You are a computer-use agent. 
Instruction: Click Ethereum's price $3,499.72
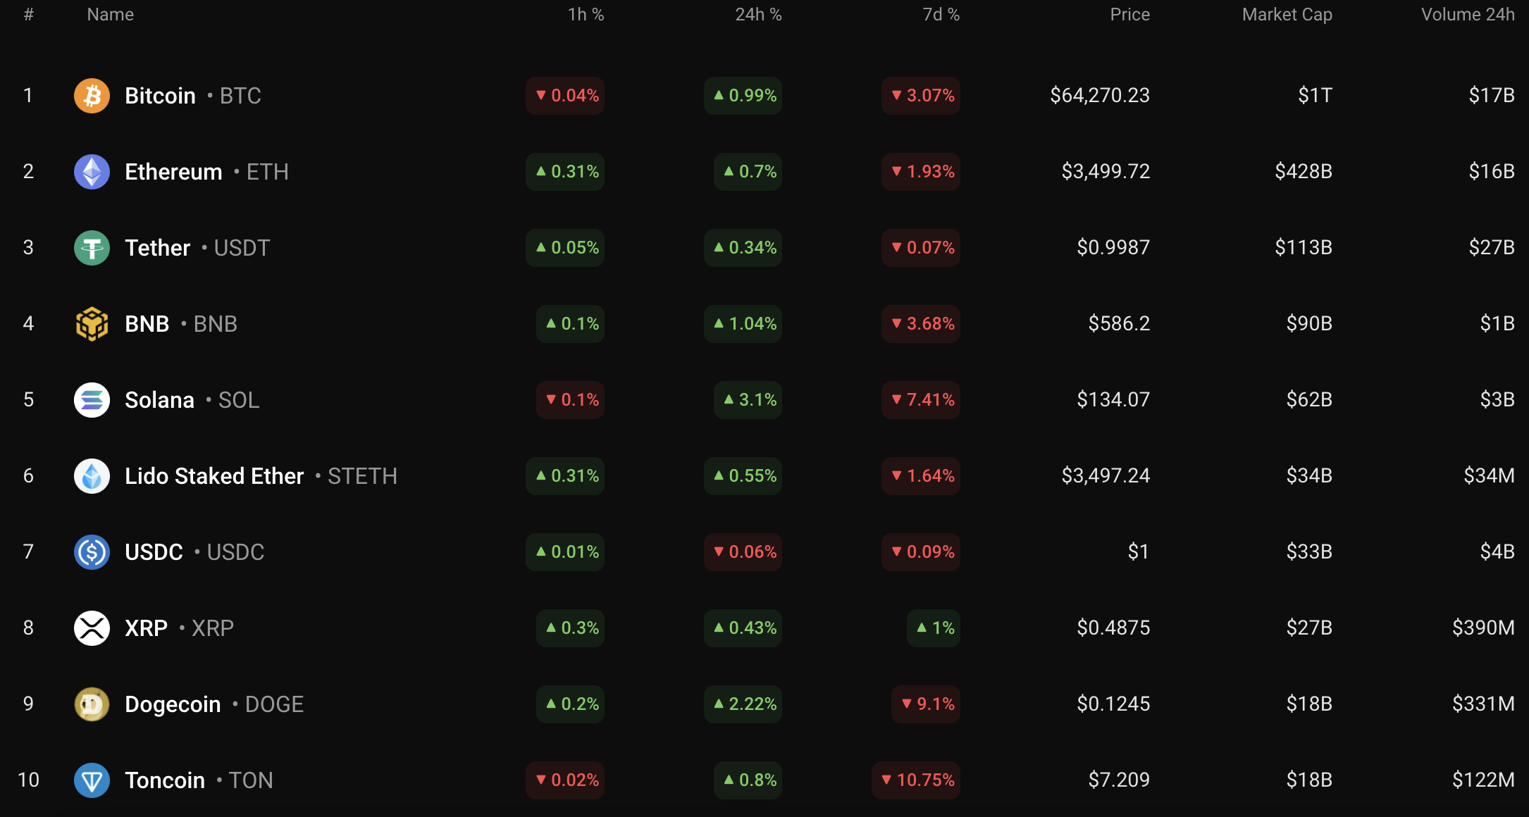[x=1106, y=172]
